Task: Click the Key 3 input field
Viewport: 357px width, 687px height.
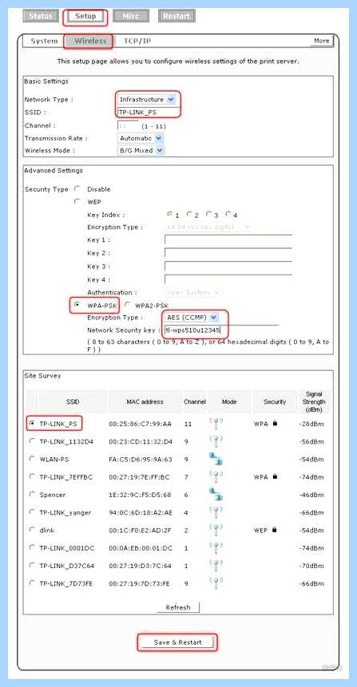Action: (x=228, y=266)
